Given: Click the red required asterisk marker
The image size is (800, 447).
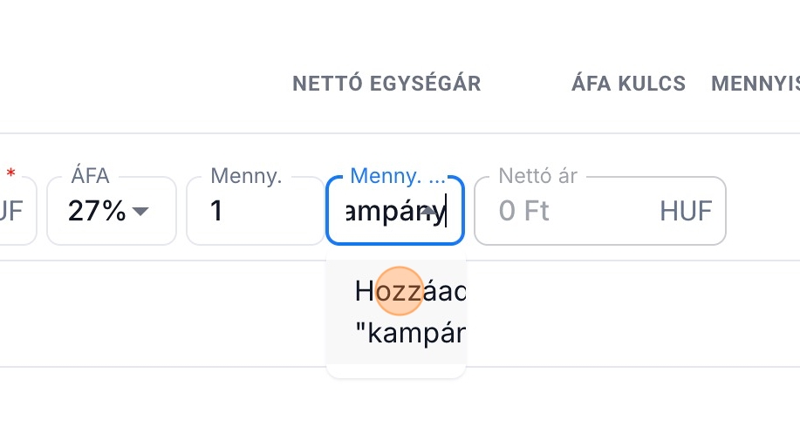Looking at the screenshot, I should 10,175.
